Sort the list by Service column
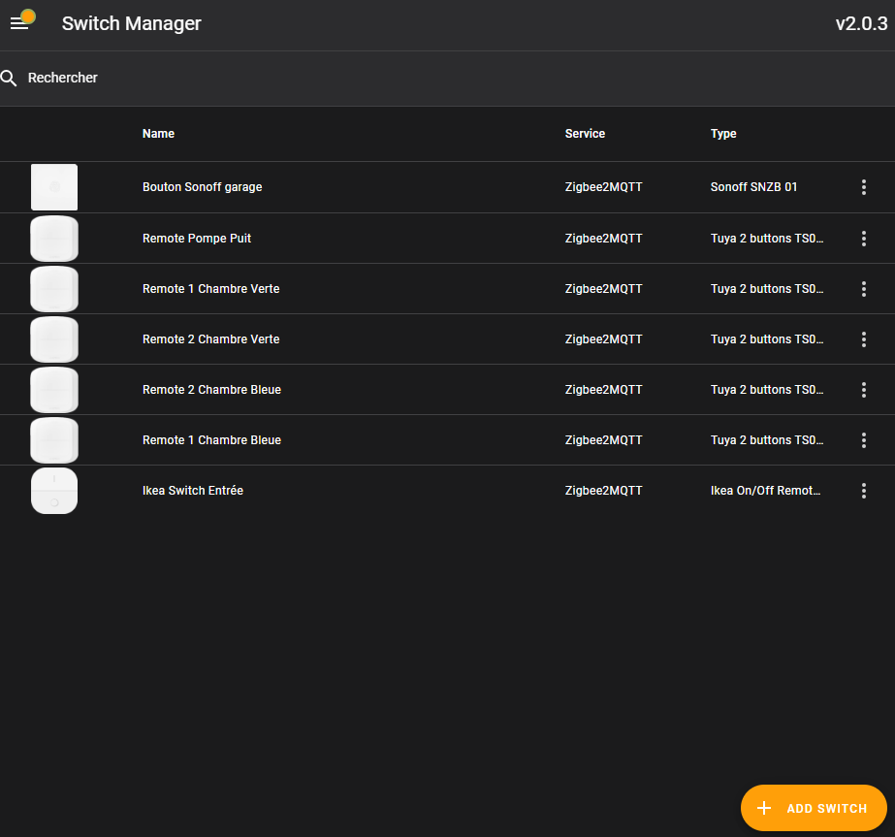 (585, 134)
